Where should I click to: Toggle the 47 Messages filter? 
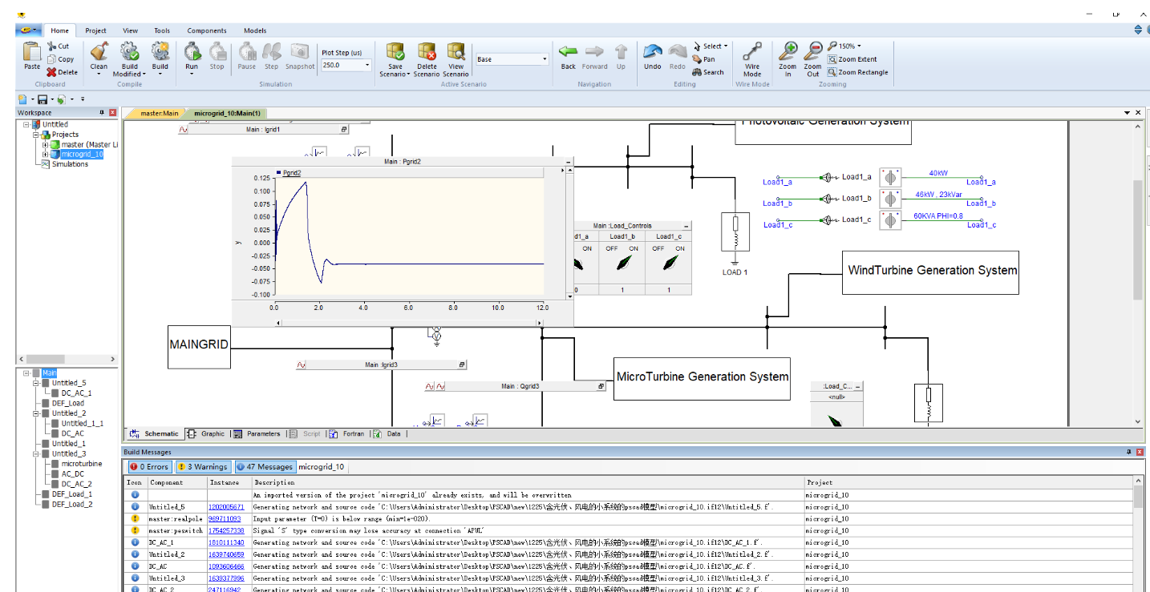click(264, 466)
